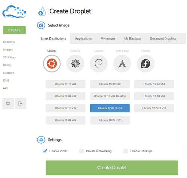Click the large Create Droplet button
The height and width of the screenshot is (178, 187).
[112, 168]
